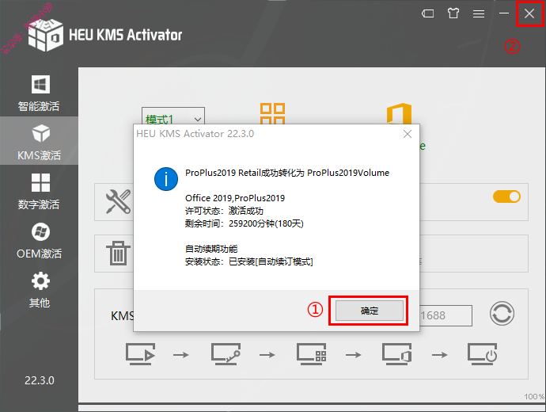Click the 确定 button in the dialog
The image size is (546, 412).
[x=369, y=311]
